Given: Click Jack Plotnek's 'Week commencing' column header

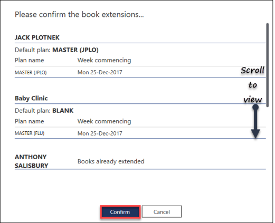Looking at the screenshot, I should pos(104,60).
